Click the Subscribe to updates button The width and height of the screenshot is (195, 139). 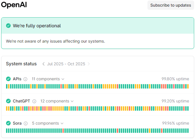click(171, 5)
